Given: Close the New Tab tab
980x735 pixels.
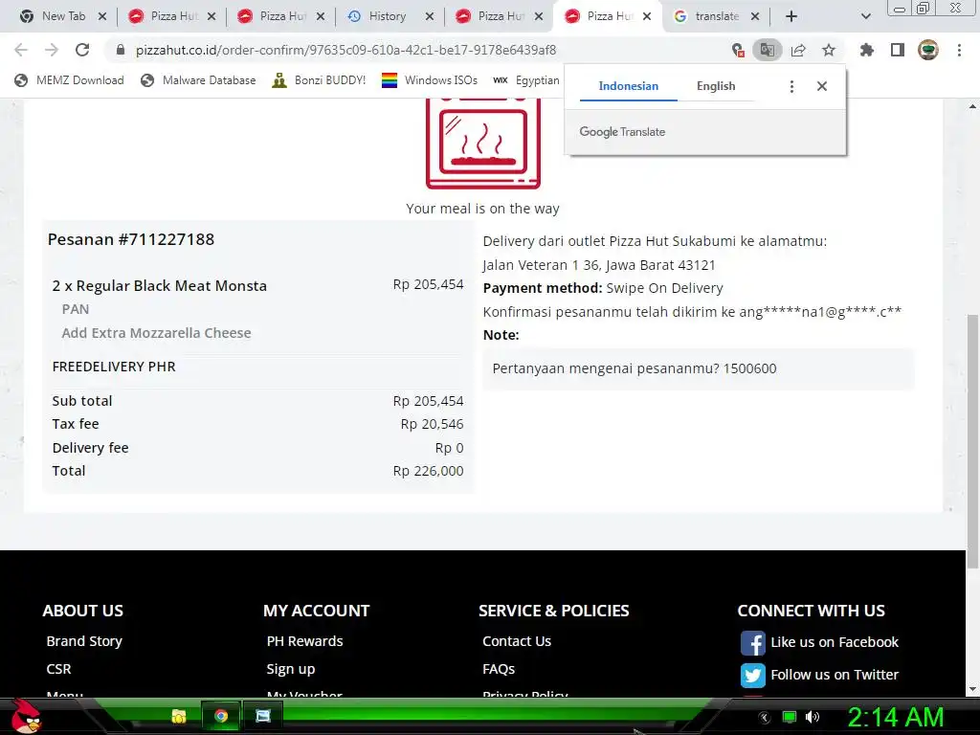Looking at the screenshot, I should (102, 16).
